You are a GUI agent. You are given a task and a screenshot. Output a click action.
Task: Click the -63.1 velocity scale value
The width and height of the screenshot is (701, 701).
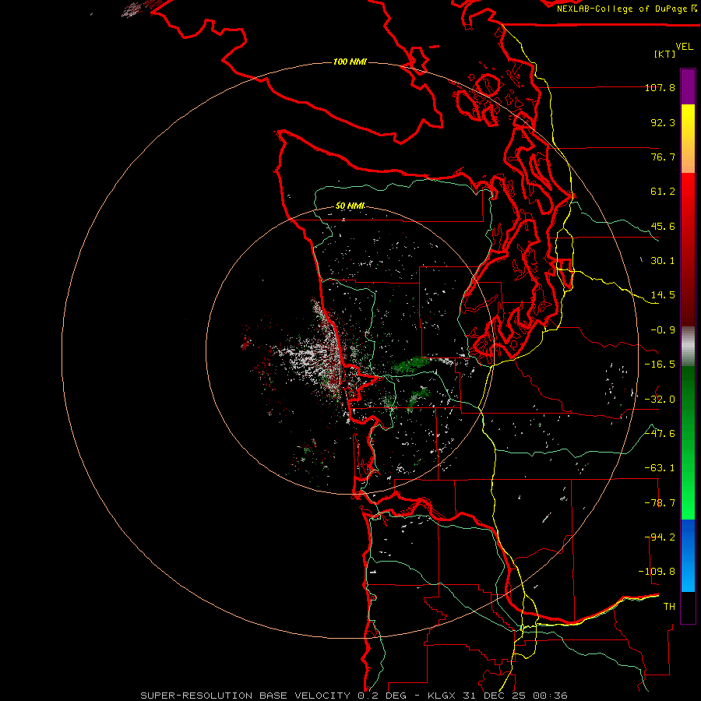pyautogui.click(x=660, y=468)
